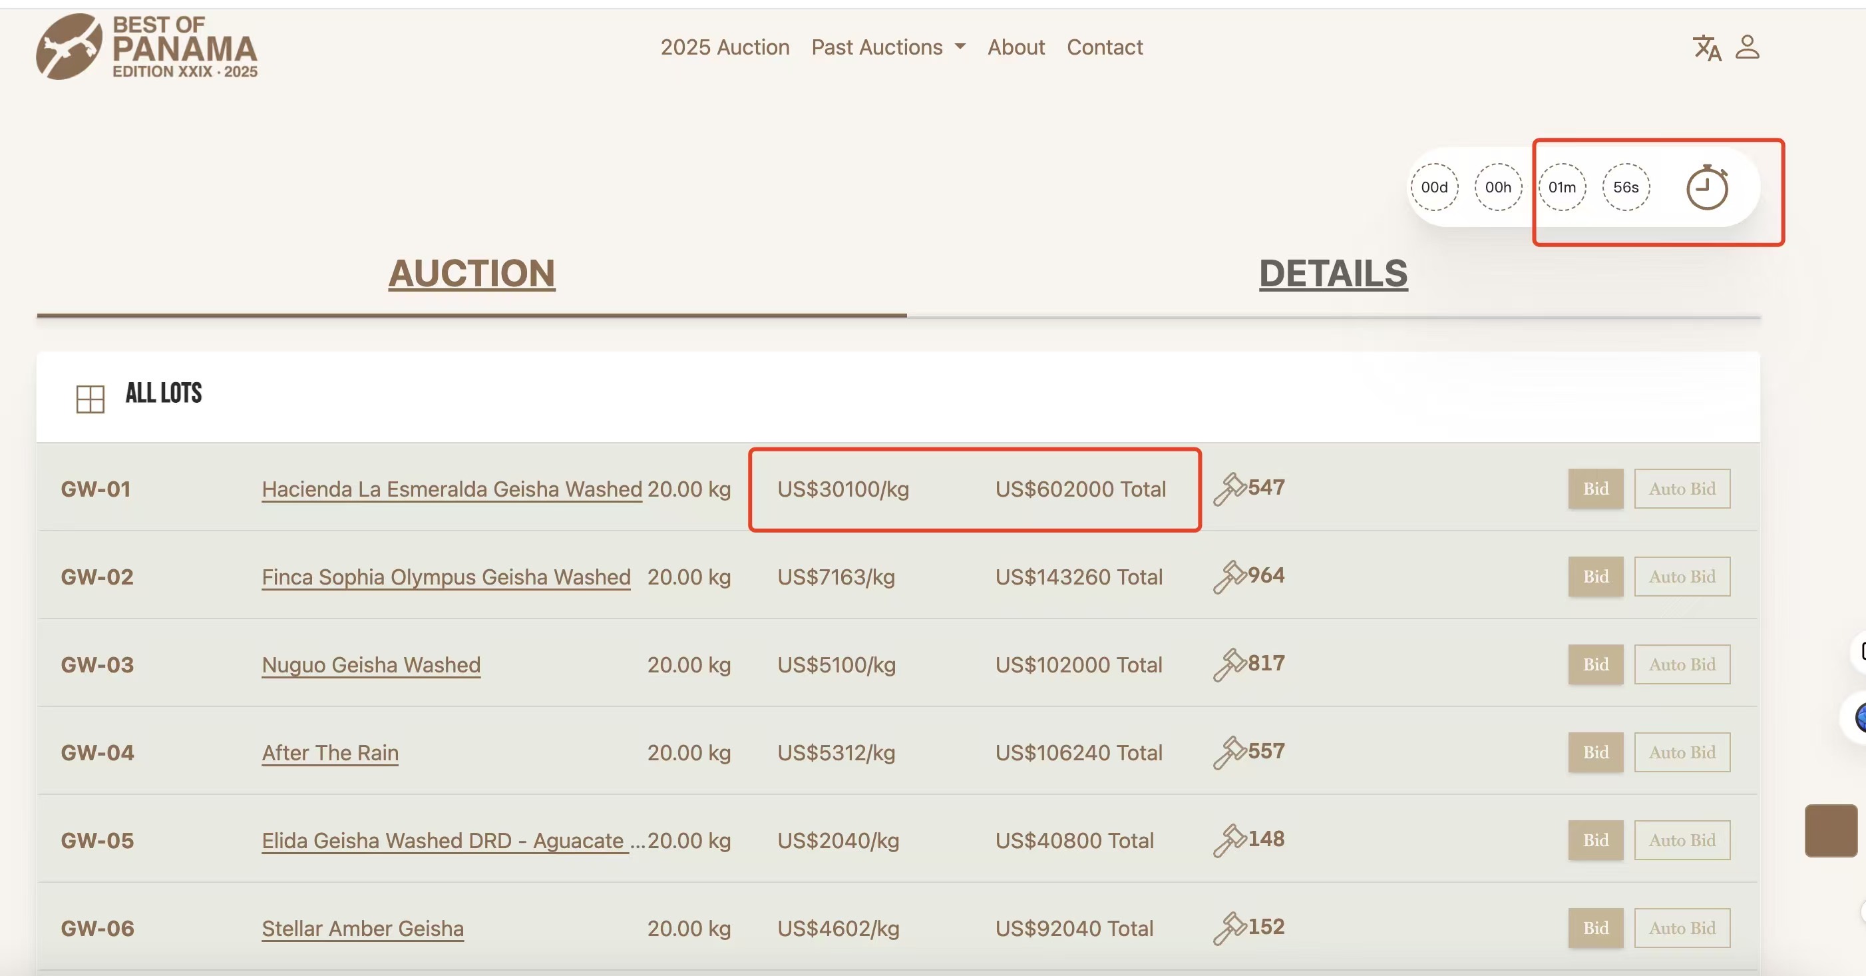The width and height of the screenshot is (1866, 976).
Task: Click the 56s seconds countdown circle
Action: point(1626,187)
